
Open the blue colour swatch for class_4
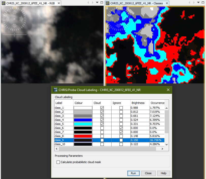83,120
